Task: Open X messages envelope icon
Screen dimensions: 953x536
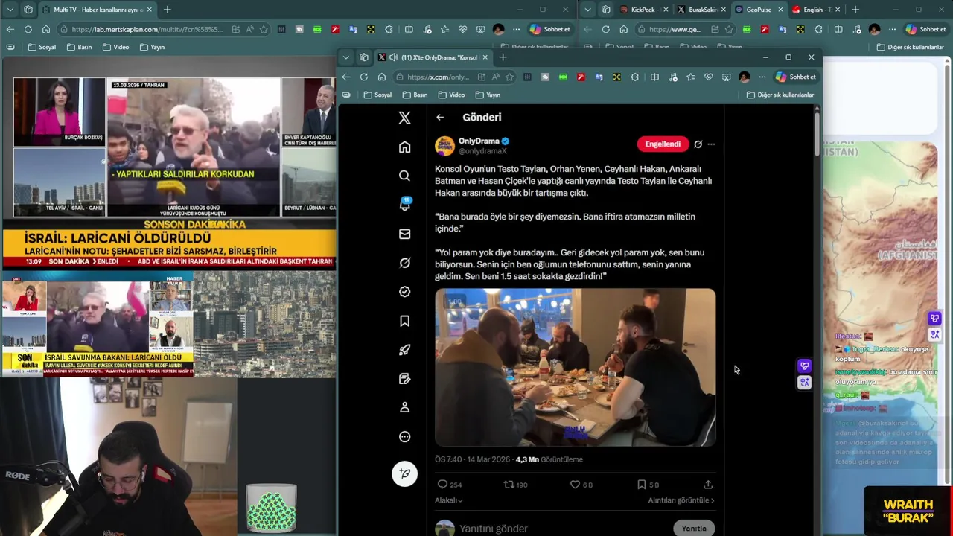Action: 404,234
